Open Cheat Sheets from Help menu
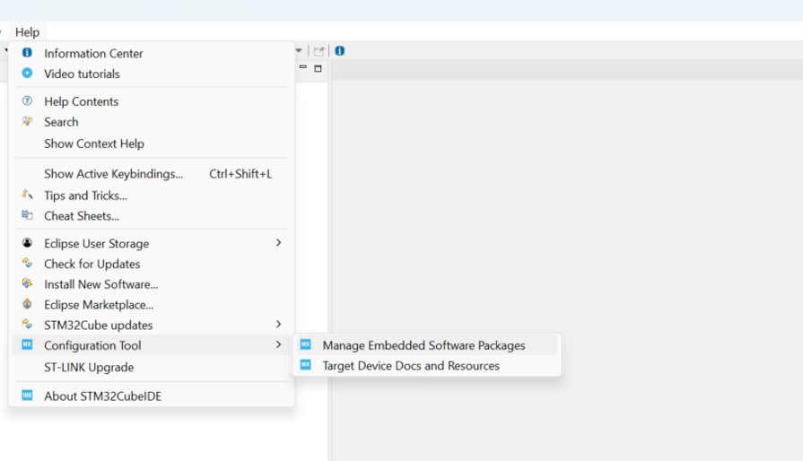The width and height of the screenshot is (803, 461). (x=81, y=216)
